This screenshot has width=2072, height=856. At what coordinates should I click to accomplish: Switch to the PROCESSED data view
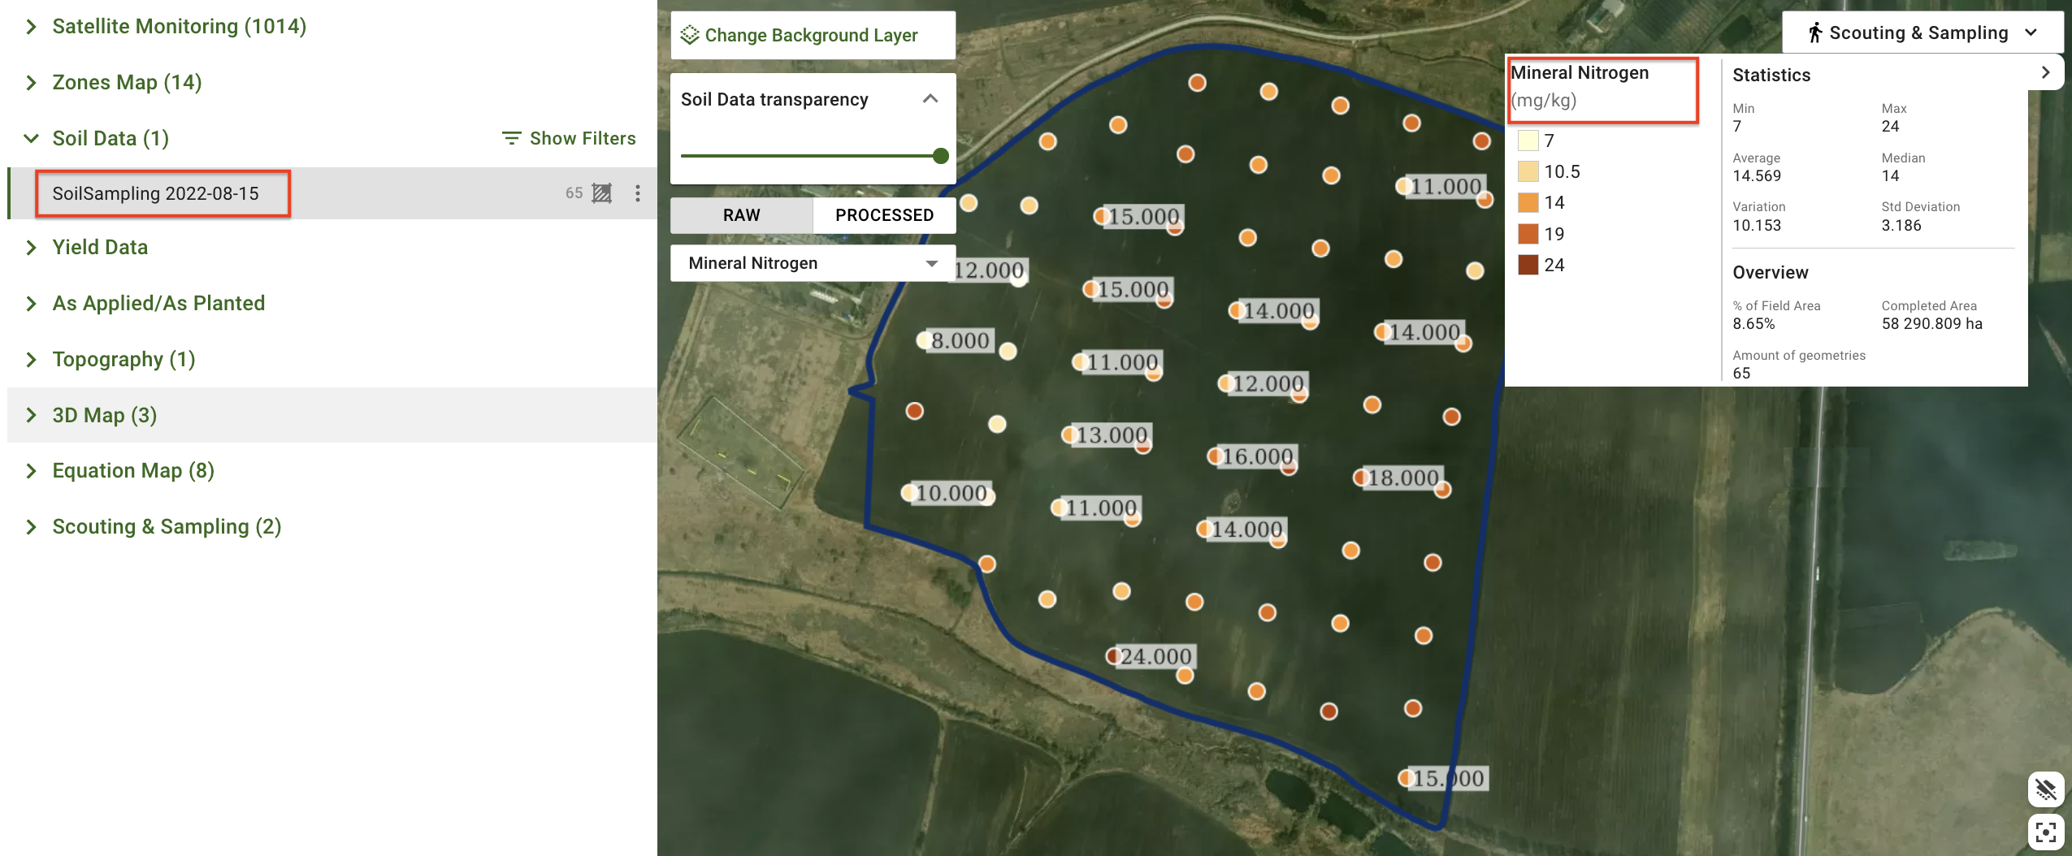tap(884, 215)
